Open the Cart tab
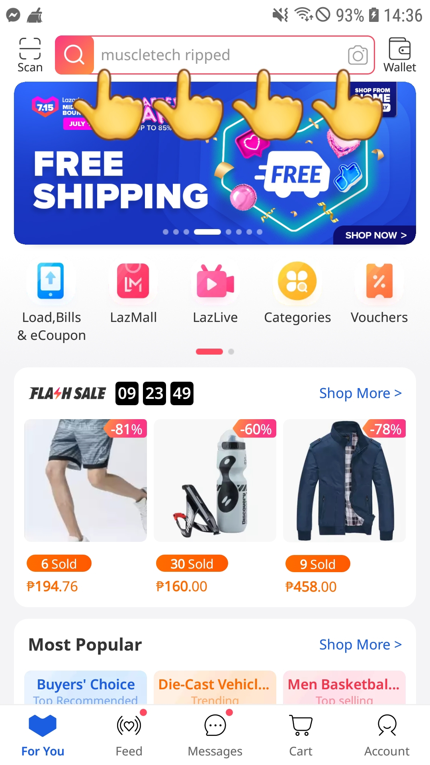The width and height of the screenshot is (430, 765). pos(301,735)
